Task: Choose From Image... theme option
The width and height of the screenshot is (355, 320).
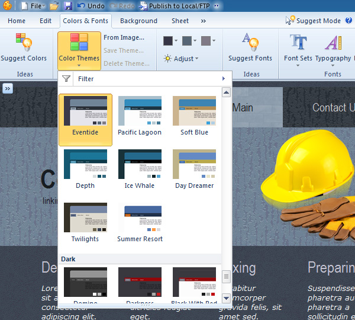Action: pyautogui.click(x=124, y=37)
